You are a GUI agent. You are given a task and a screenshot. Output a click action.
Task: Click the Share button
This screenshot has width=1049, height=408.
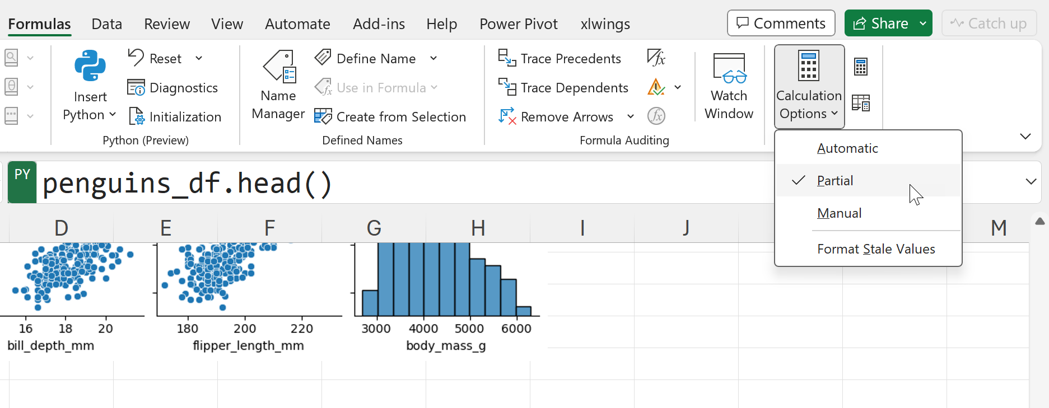(880, 24)
